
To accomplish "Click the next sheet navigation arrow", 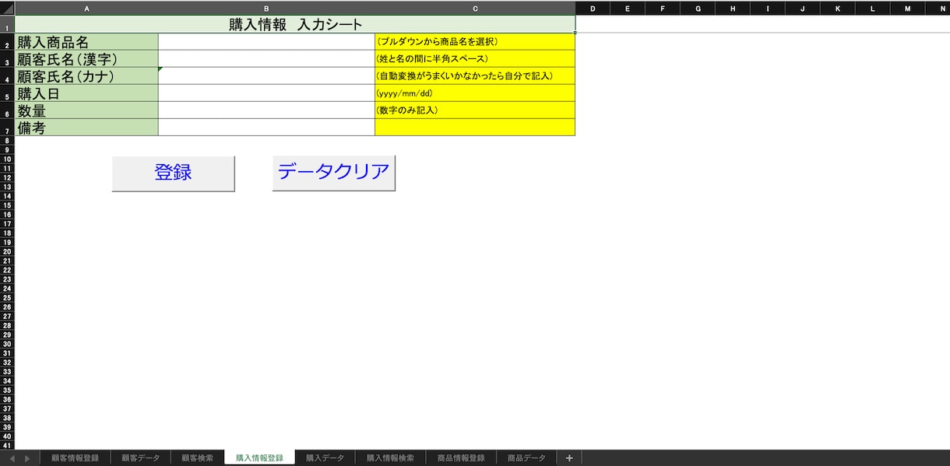I will pyautogui.click(x=27, y=458).
